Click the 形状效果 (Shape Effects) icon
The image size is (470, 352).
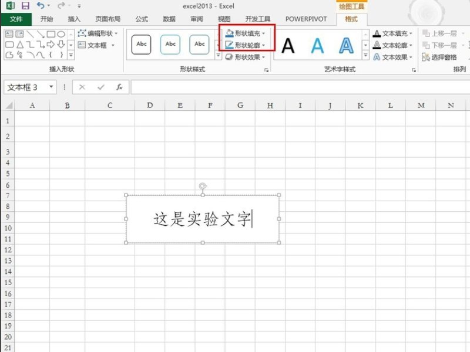(242, 57)
